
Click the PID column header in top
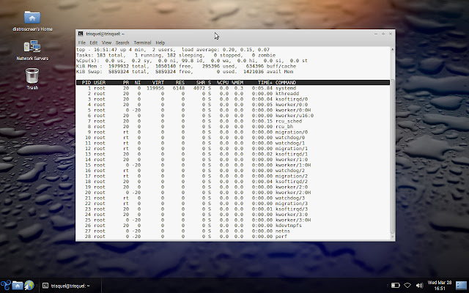click(86, 83)
